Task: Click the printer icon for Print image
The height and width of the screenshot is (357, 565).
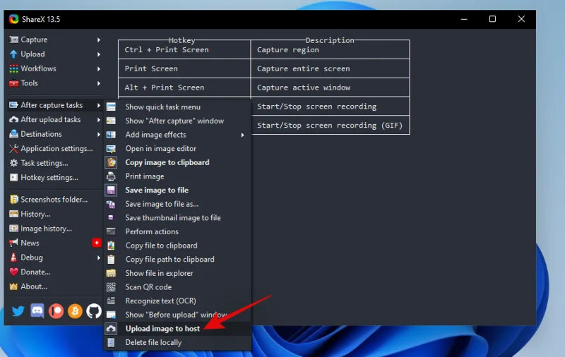Action: click(111, 176)
